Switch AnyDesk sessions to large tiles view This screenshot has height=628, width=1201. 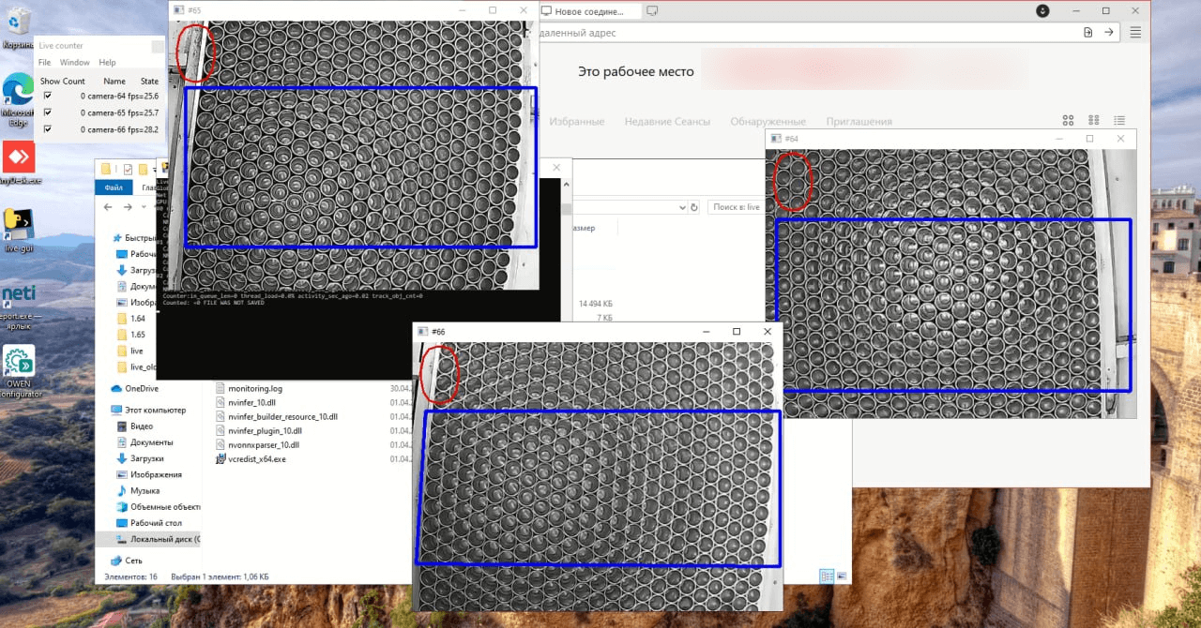(1068, 121)
